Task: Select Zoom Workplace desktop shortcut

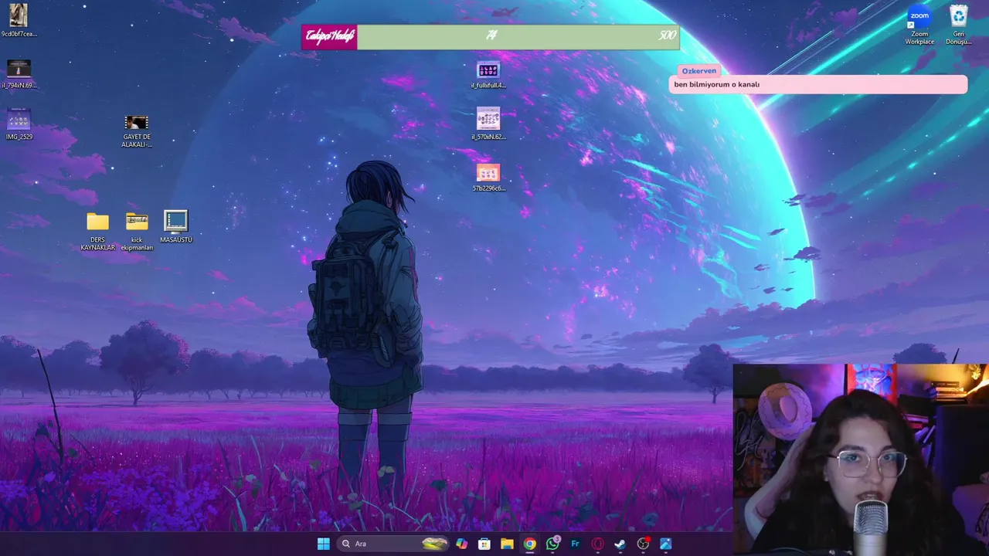Action: click(919, 25)
